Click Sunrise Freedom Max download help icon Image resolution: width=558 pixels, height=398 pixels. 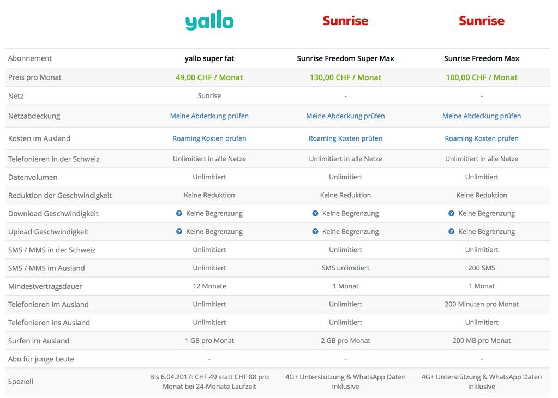coord(451,213)
